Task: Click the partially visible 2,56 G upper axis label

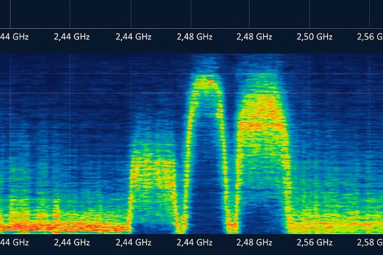Action: tap(370, 37)
